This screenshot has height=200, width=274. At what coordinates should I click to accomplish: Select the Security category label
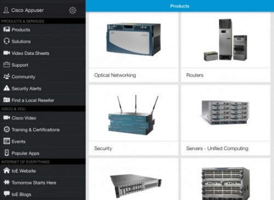tap(103, 148)
